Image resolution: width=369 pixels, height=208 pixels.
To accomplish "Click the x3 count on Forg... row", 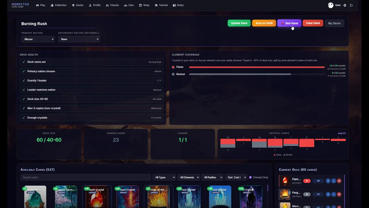I will (318, 194).
